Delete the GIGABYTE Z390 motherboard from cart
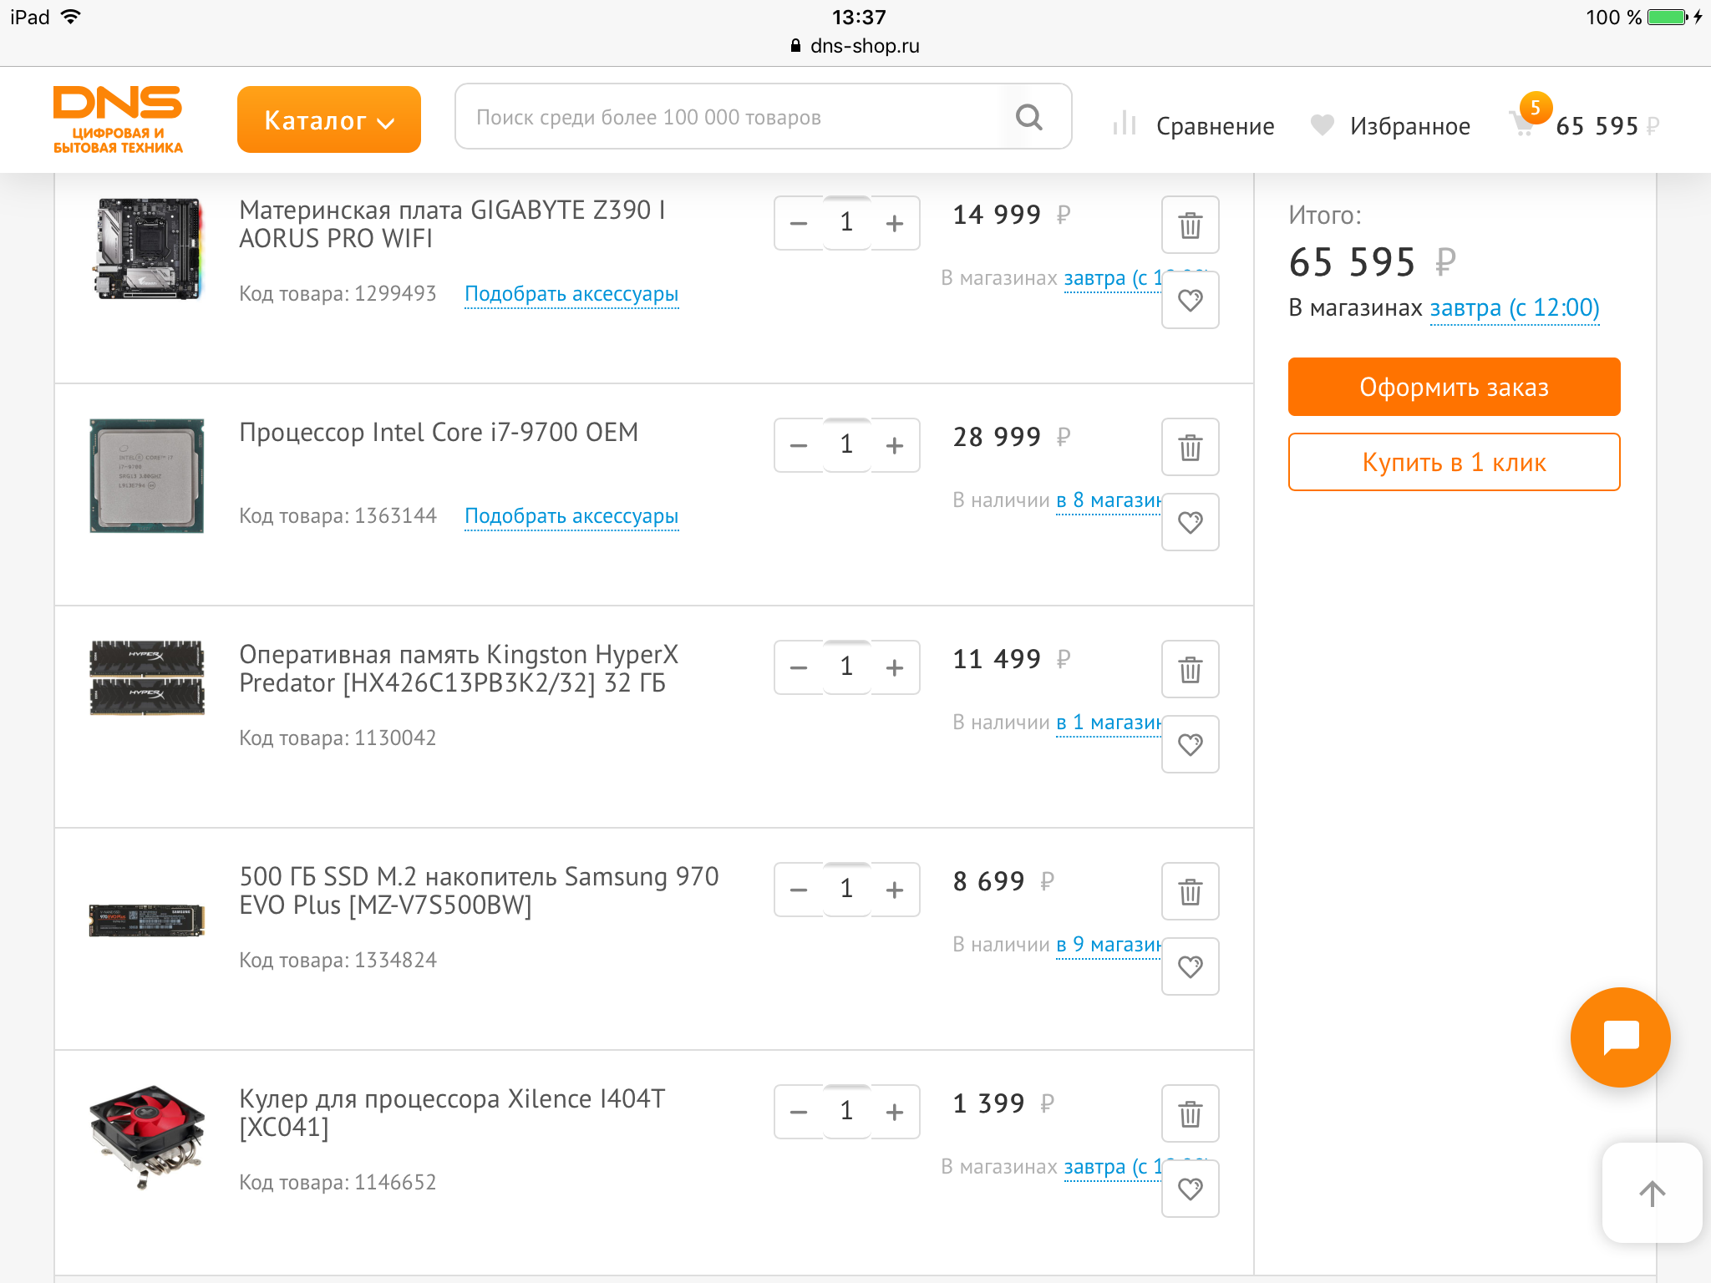 tap(1190, 225)
